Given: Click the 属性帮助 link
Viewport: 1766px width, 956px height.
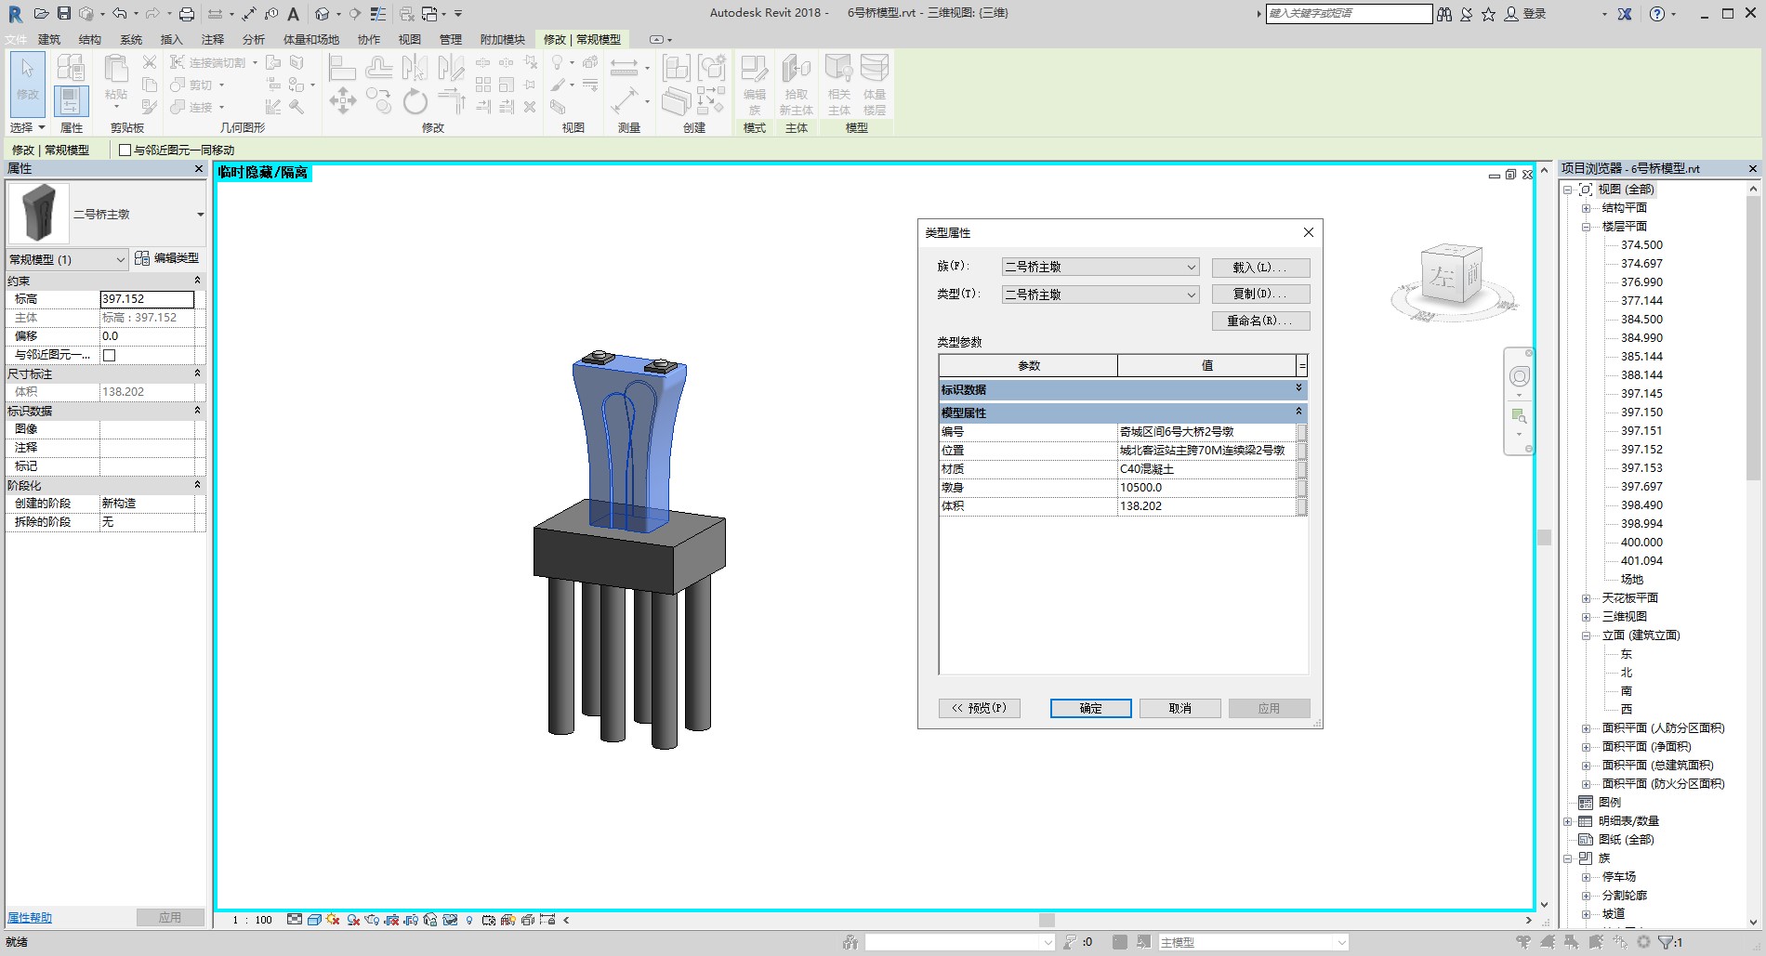Looking at the screenshot, I should tap(30, 918).
